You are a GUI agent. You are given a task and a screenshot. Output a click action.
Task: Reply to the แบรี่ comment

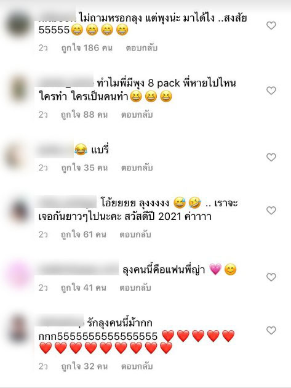pos(137,168)
